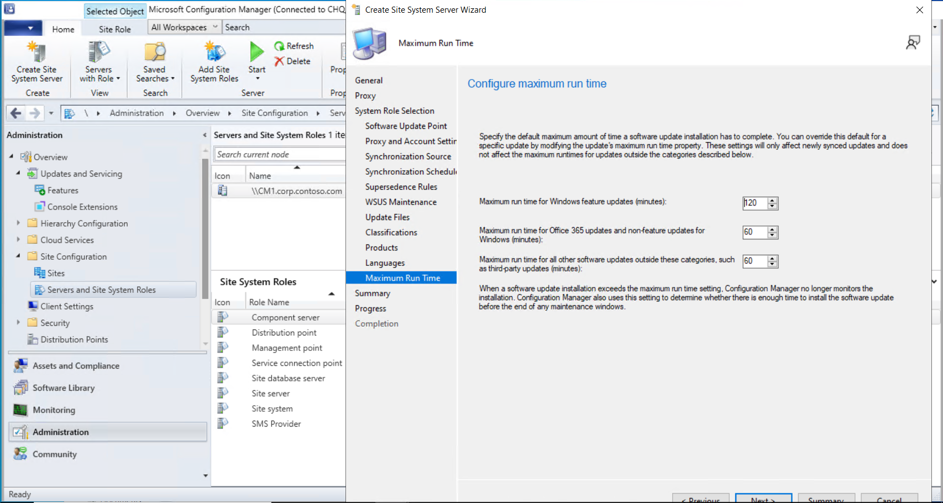Select the Features node icon
The image size is (943, 503).
point(40,190)
